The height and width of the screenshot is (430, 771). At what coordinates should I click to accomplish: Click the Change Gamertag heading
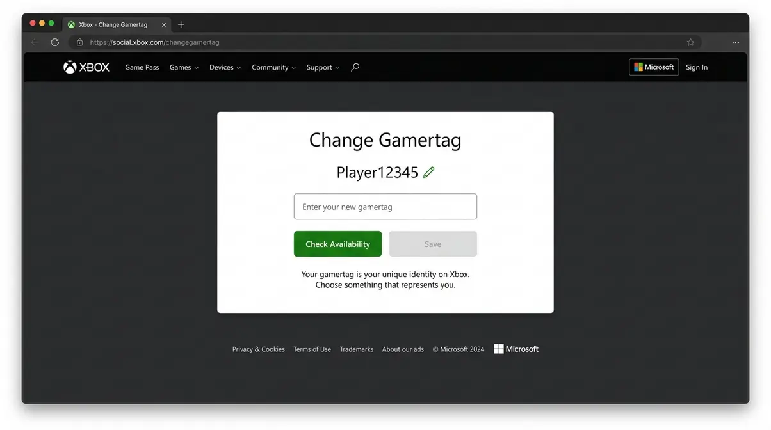click(385, 140)
